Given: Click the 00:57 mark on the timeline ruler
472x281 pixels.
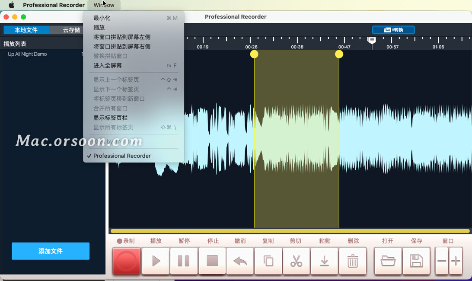Looking at the screenshot, I should point(392,47).
